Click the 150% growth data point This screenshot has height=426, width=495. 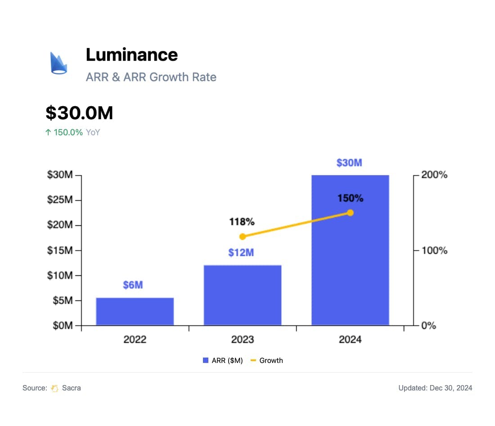coord(350,213)
